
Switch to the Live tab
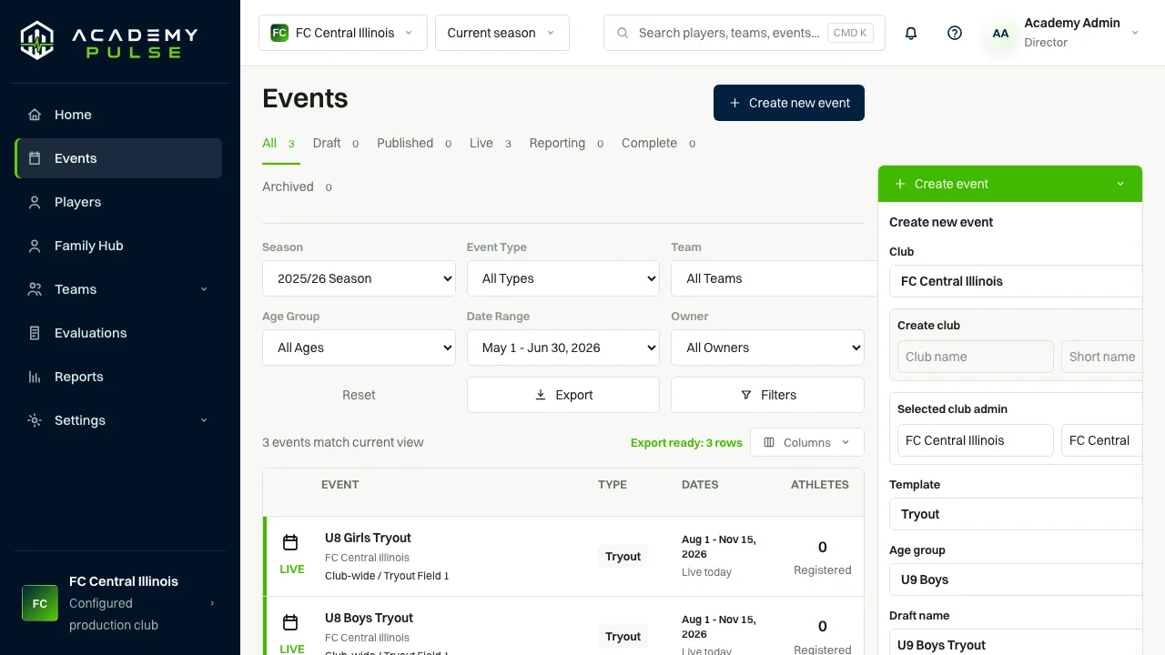coord(491,144)
